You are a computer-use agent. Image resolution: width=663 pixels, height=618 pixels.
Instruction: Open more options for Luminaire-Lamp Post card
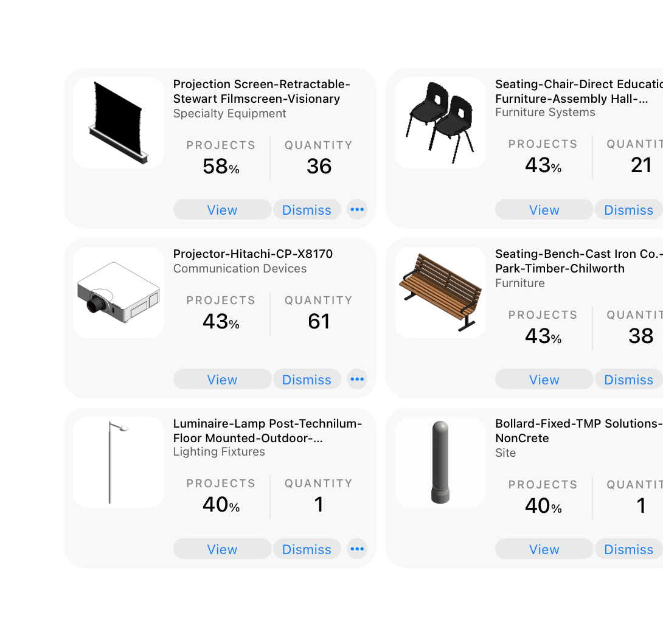[x=357, y=549]
